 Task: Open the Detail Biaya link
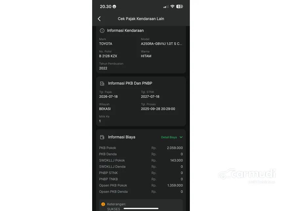pos(169,137)
